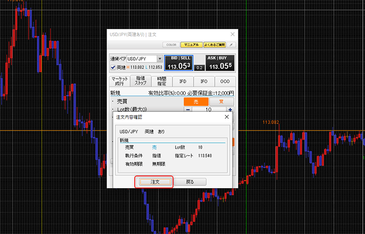
Task: Open the マニュアル manual button
Action: [190, 45]
